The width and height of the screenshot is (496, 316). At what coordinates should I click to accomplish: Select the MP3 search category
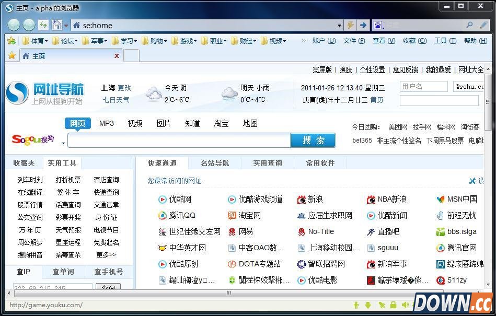click(x=106, y=123)
